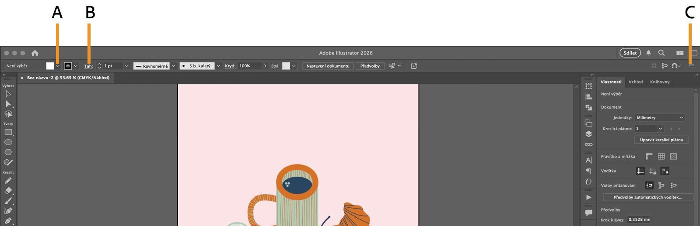Click the white fill color swatch
This screenshot has width=700, height=226.
tap(50, 66)
